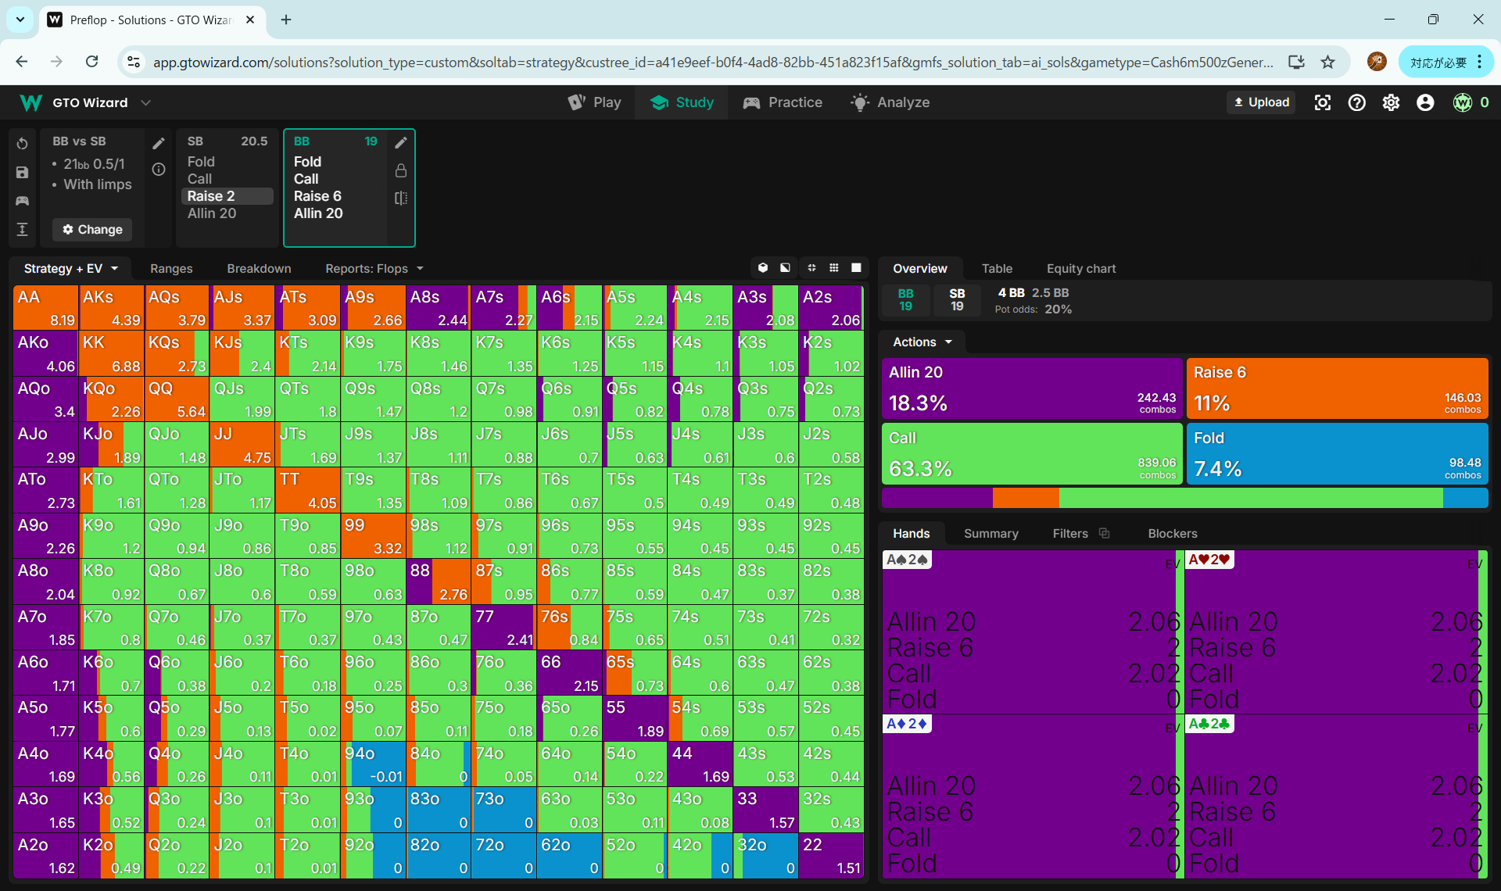The image size is (1501, 891).
Task: Click the Upload button
Action: click(x=1261, y=102)
